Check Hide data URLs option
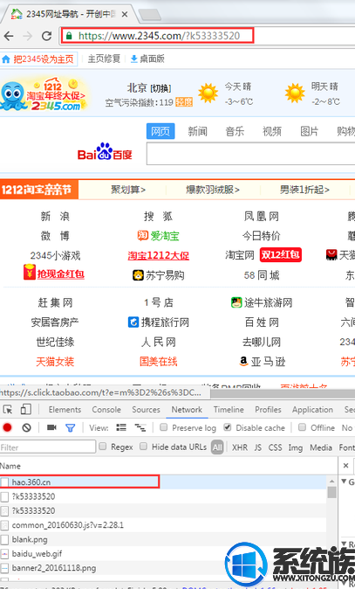 point(143,447)
